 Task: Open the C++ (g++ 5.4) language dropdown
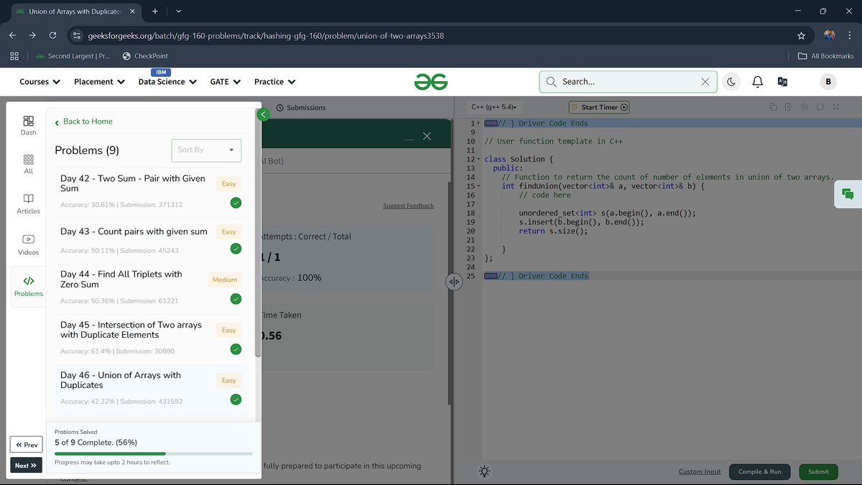pos(493,107)
